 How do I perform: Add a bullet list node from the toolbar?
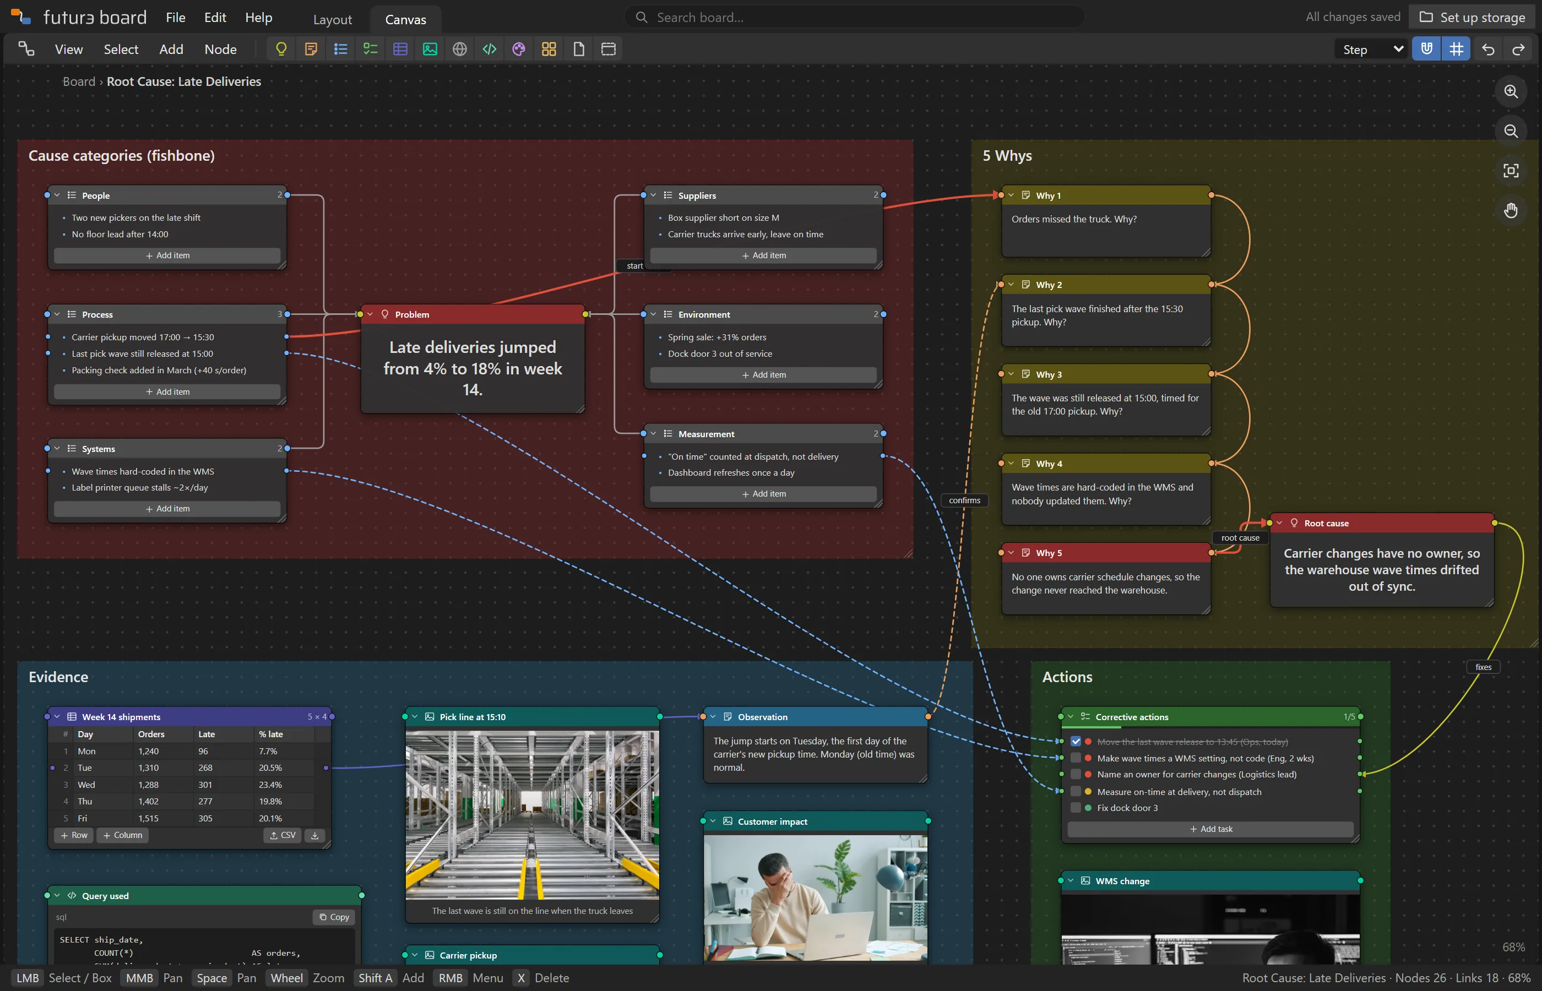[x=340, y=49]
